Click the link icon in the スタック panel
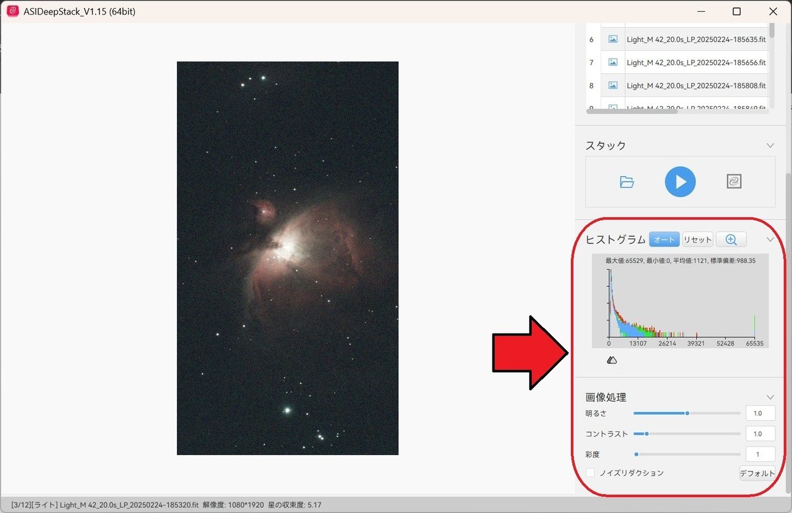 point(734,182)
